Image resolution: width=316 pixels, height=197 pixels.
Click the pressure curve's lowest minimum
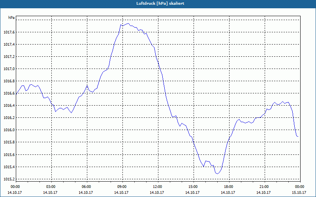coord(217,174)
